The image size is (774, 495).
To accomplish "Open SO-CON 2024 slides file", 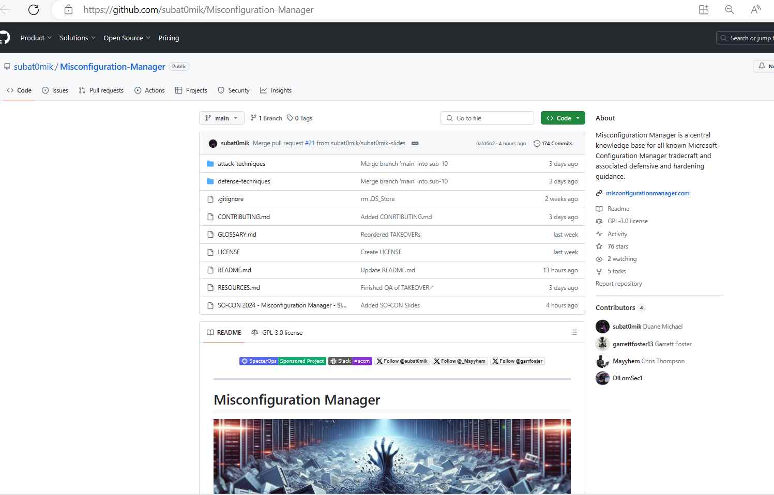I will 282,305.
